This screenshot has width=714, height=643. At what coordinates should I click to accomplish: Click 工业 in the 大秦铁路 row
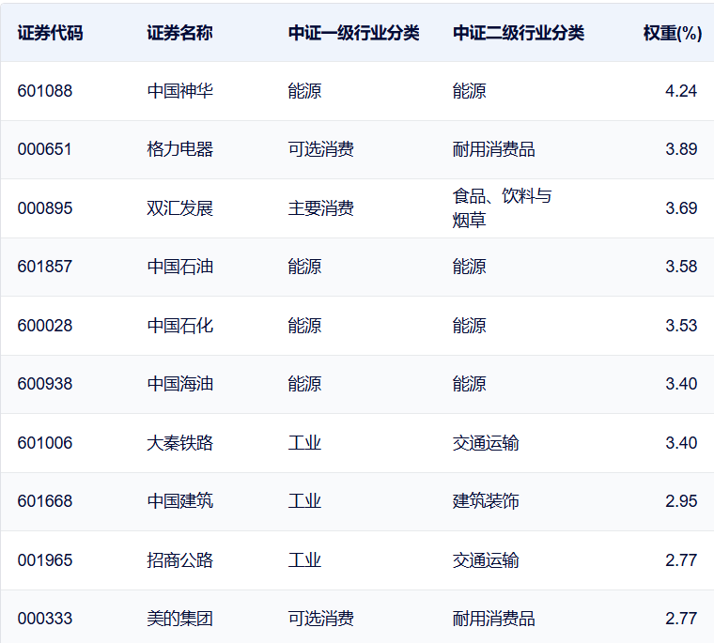(304, 443)
